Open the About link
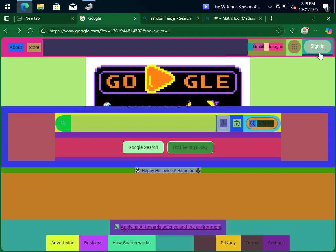The width and height of the screenshot is (336, 252). coord(16,47)
